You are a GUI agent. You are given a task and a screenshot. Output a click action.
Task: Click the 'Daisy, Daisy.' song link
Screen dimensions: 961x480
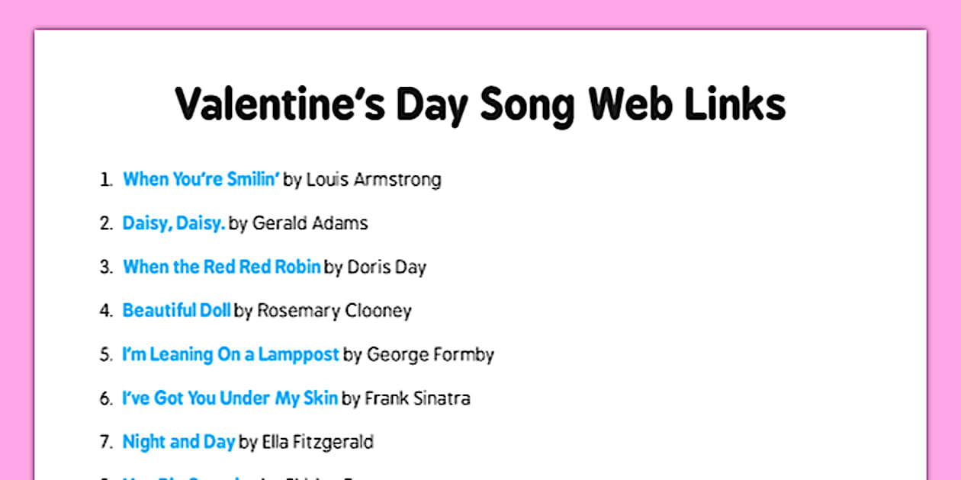(x=174, y=223)
